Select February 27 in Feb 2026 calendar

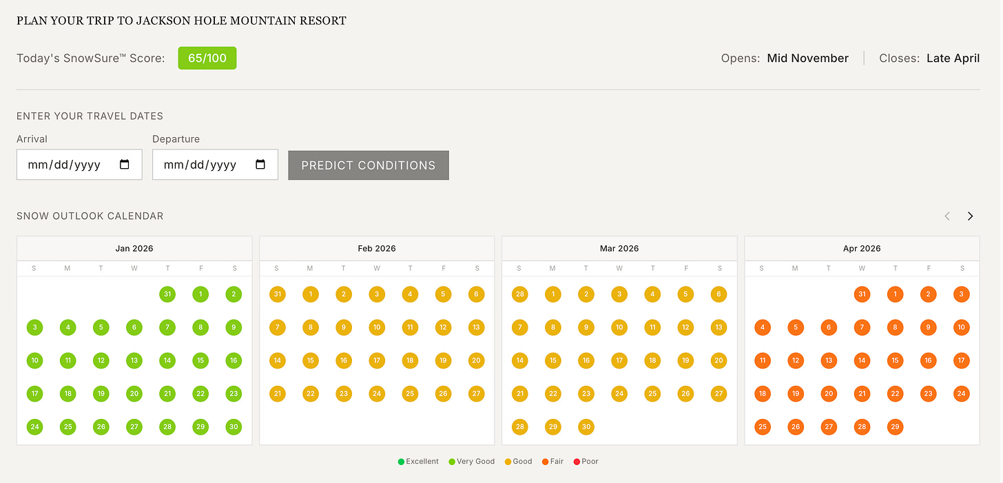tap(476, 393)
